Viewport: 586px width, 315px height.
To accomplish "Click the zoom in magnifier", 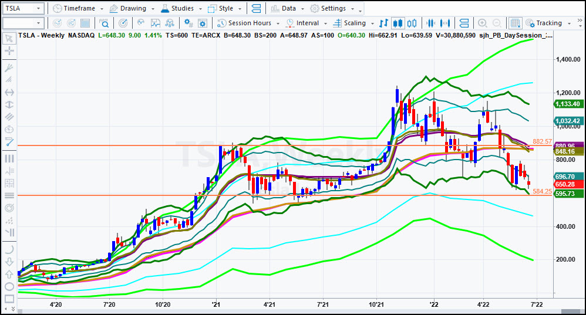I will [483, 23].
